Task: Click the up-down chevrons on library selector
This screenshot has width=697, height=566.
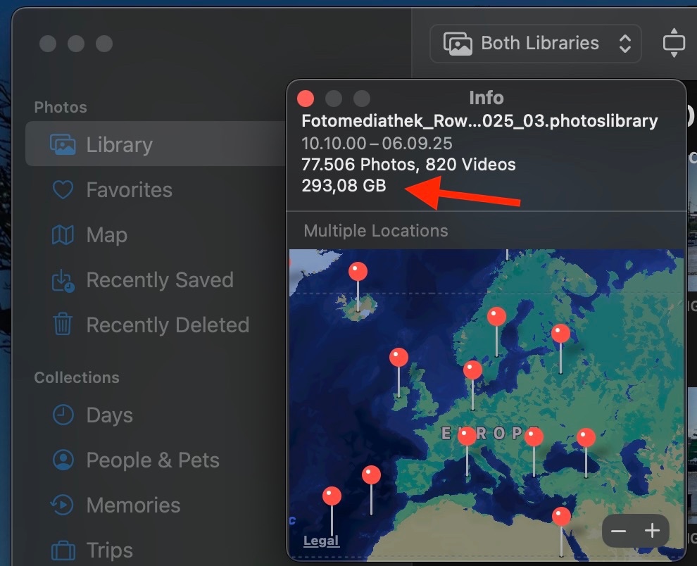Action: 624,44
